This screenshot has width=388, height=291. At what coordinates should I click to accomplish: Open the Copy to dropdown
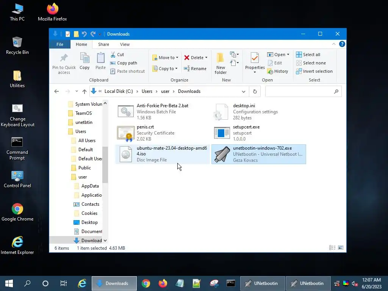[165, 69]
